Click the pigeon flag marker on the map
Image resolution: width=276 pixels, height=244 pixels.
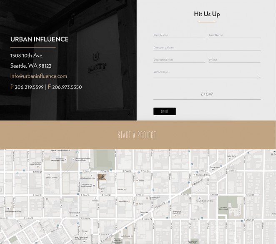point(102,177)
